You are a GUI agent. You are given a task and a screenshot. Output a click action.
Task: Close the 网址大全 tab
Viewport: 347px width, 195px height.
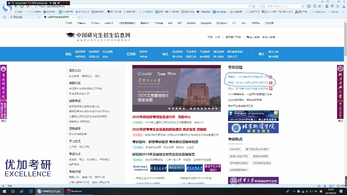[x=39, y=17]
